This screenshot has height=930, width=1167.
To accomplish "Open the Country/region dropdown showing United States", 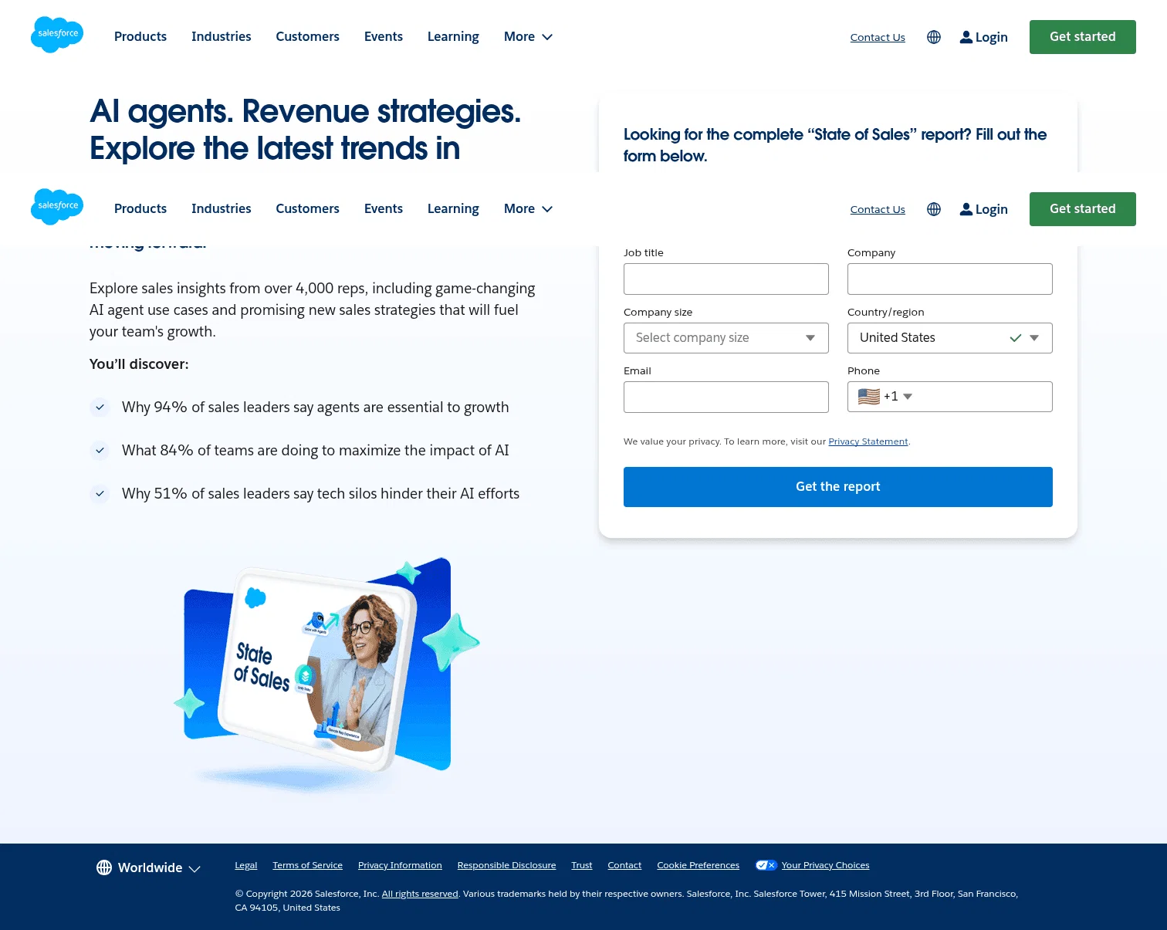I will pyautogui.click(x=950, y=338).
